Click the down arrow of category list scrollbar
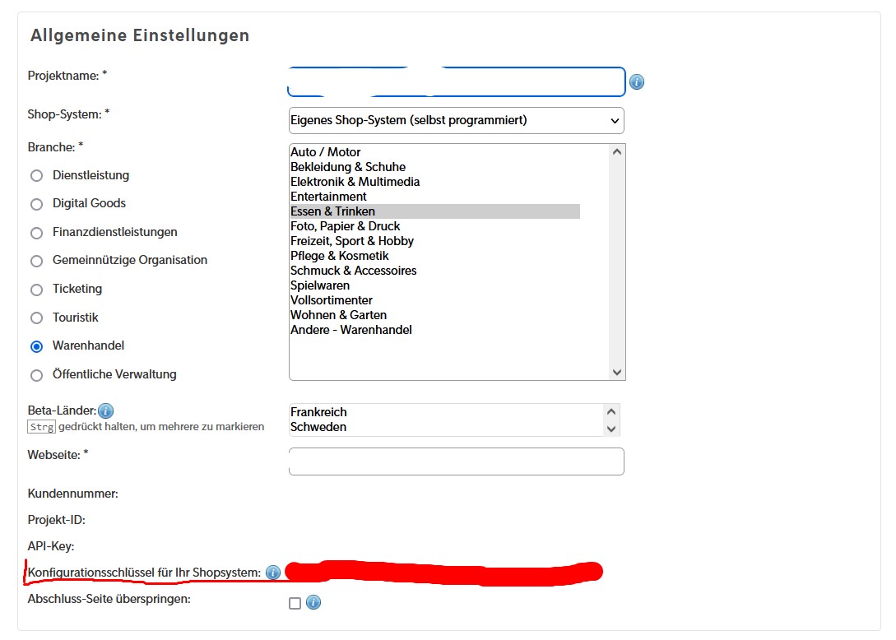 [617, 373]
